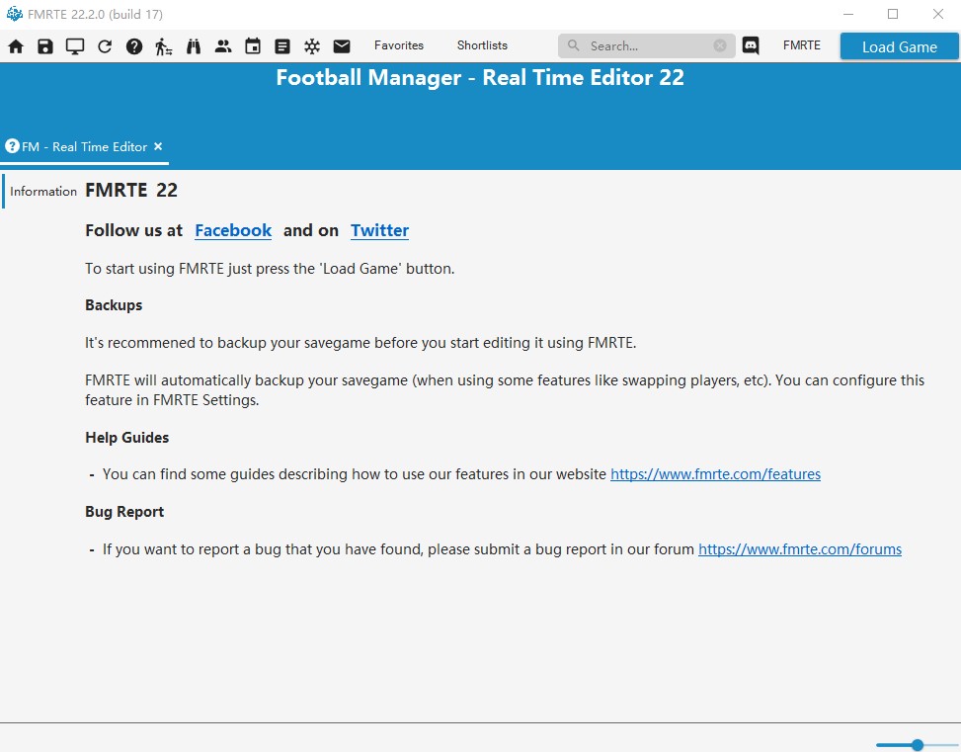
Task: Click the Load Game button
Action: (x=899, y=46)
